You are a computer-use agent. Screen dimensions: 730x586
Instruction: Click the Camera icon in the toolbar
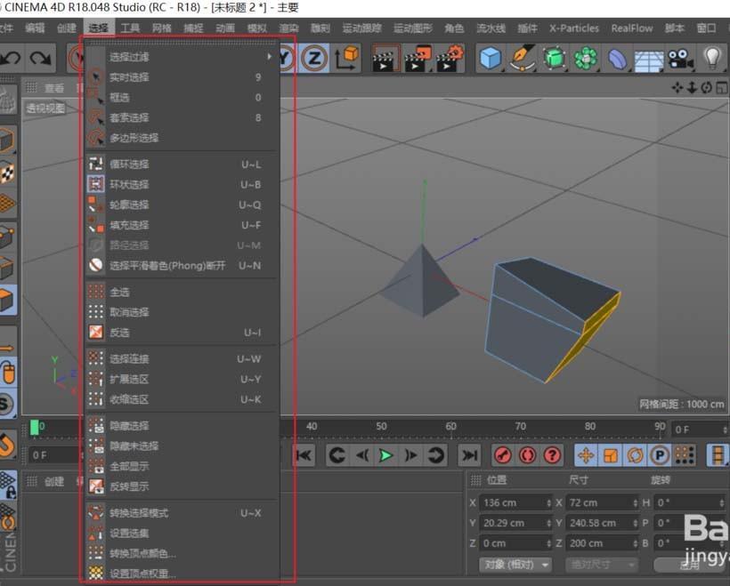coord(678,59)
